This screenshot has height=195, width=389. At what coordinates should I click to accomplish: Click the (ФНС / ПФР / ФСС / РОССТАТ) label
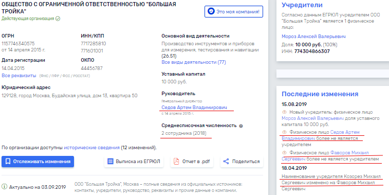[x=65, y=76]
